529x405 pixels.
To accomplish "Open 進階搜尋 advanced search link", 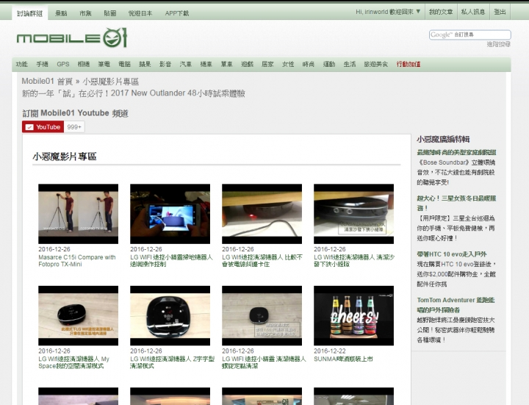I will [498, 44].
